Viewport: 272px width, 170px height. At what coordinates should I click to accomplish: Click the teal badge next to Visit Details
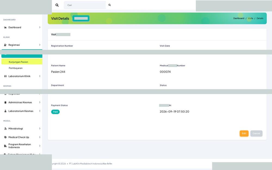click(x=81, y=18)
